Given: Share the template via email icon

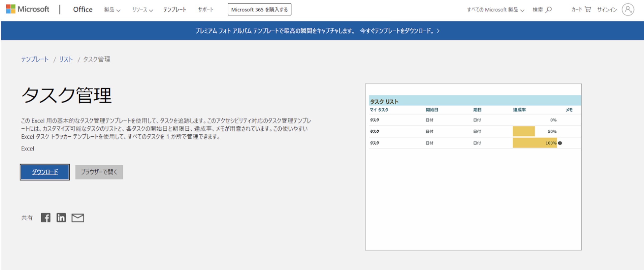Looking at the screenshot, I should pos(77,218).
